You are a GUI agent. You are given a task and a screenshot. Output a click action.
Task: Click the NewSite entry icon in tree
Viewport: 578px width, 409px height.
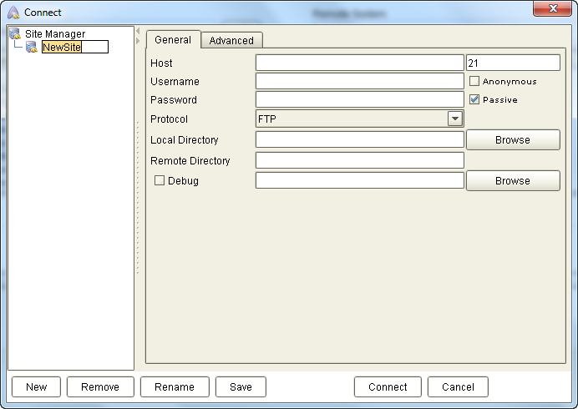tap(32, 48)
